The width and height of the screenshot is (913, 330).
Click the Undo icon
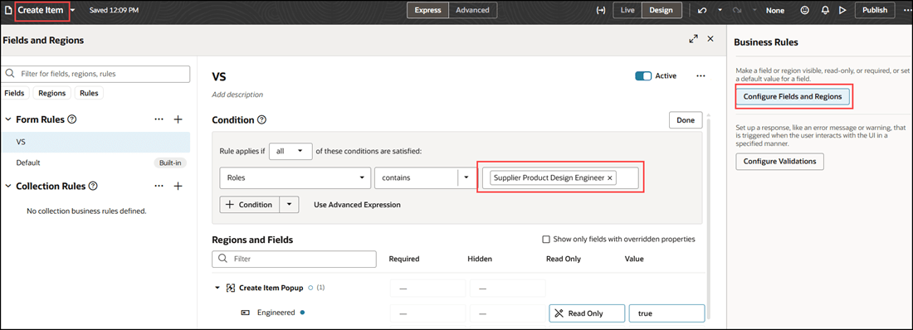702,10
